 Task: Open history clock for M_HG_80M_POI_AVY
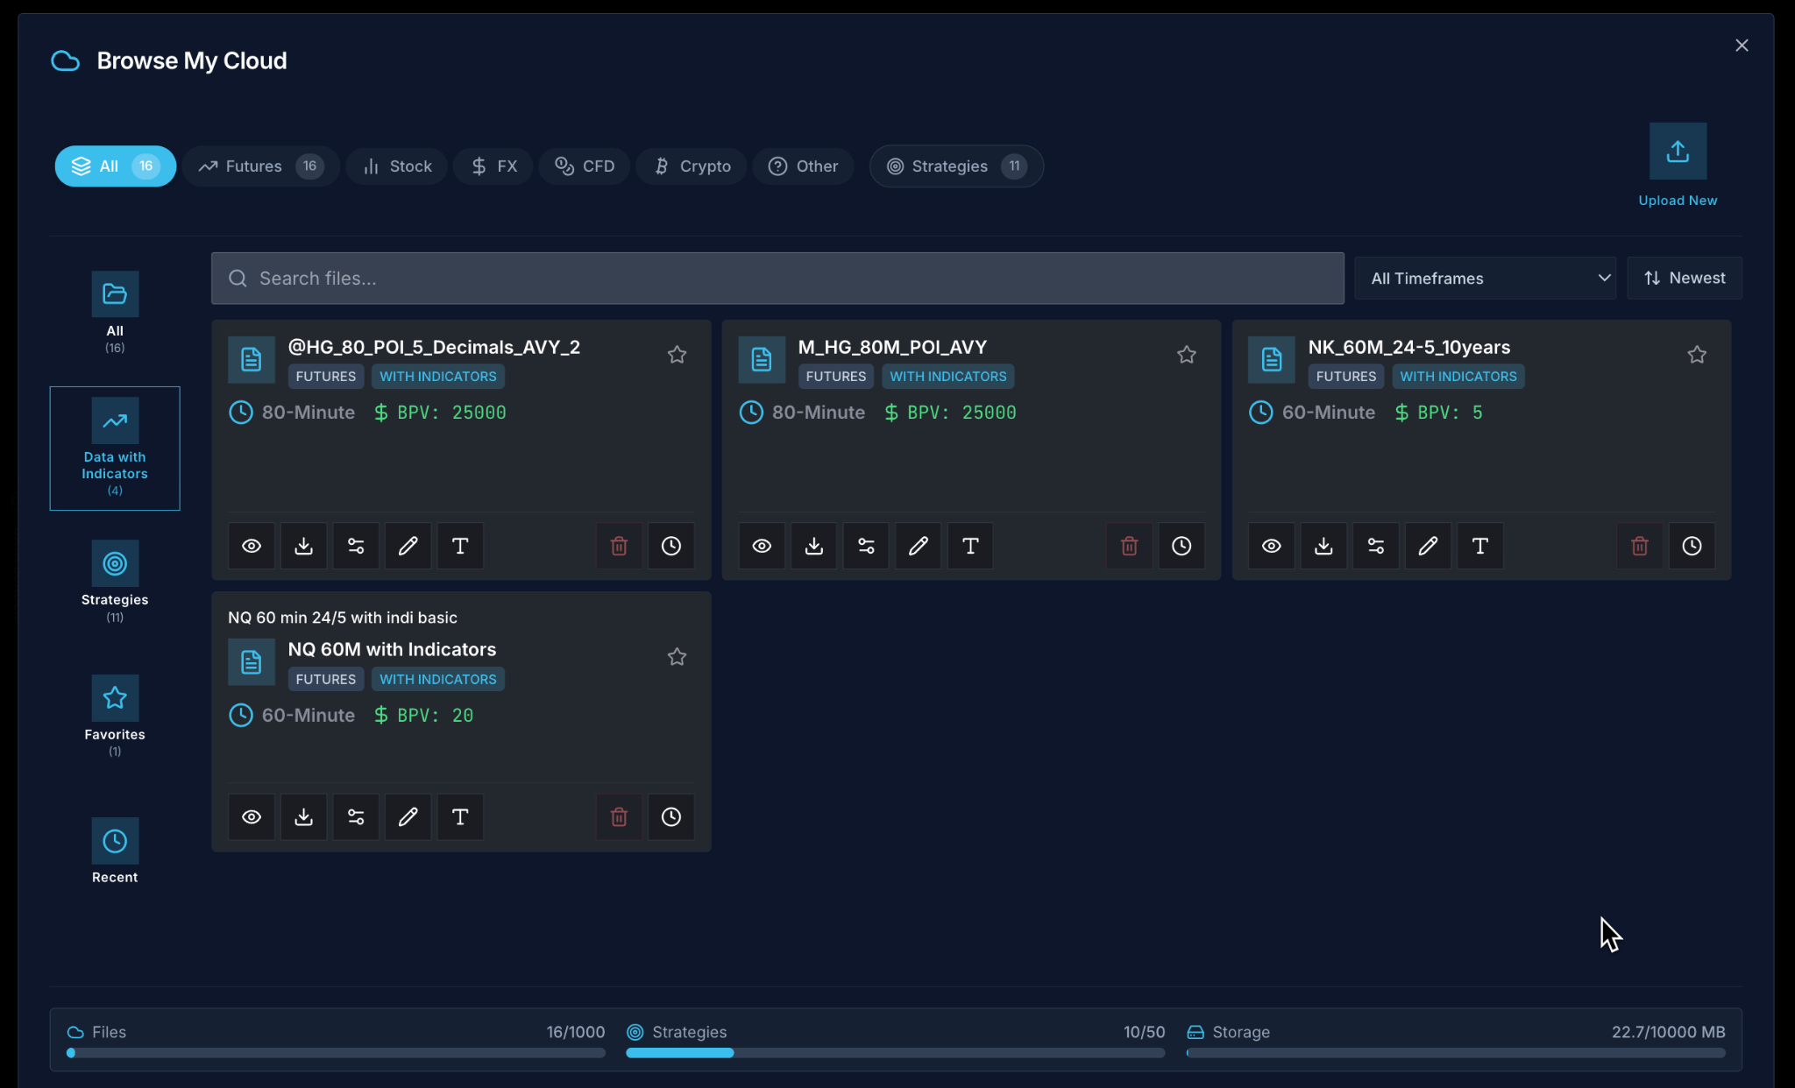click(x=1181, y=546)
